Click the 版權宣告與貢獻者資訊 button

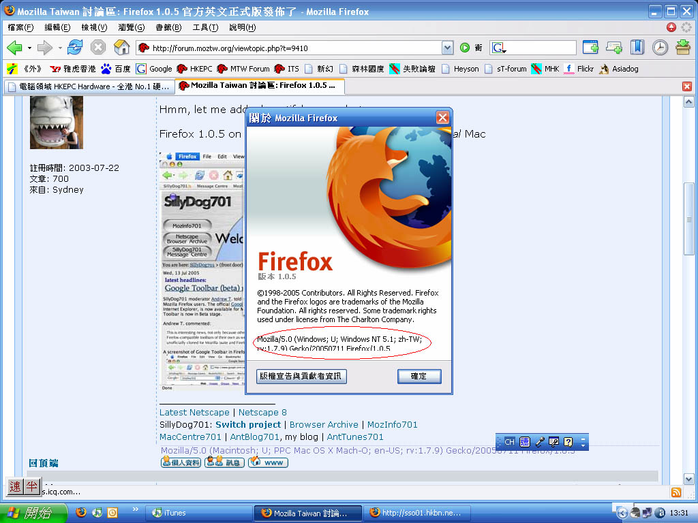pos(301,376)
